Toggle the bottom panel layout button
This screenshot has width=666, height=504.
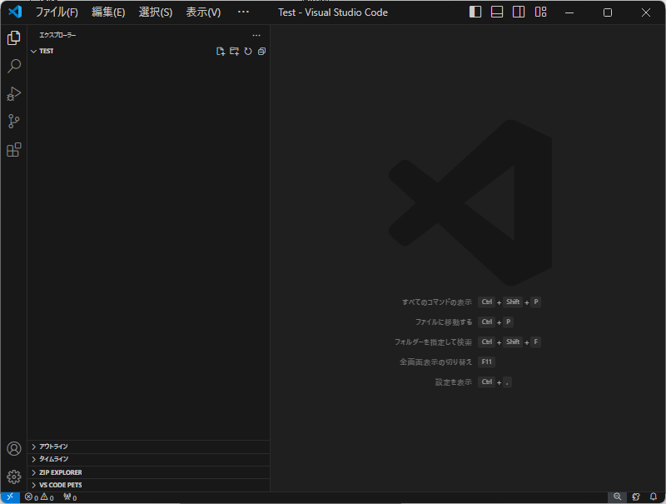[x=497, y=12]
